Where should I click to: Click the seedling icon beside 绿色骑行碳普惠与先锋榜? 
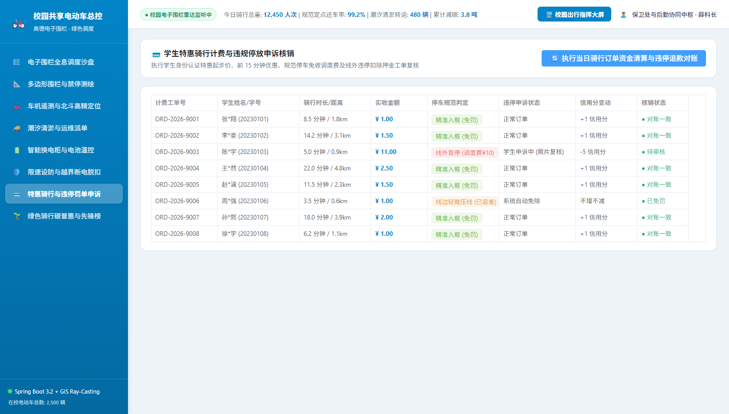[16, 216]
